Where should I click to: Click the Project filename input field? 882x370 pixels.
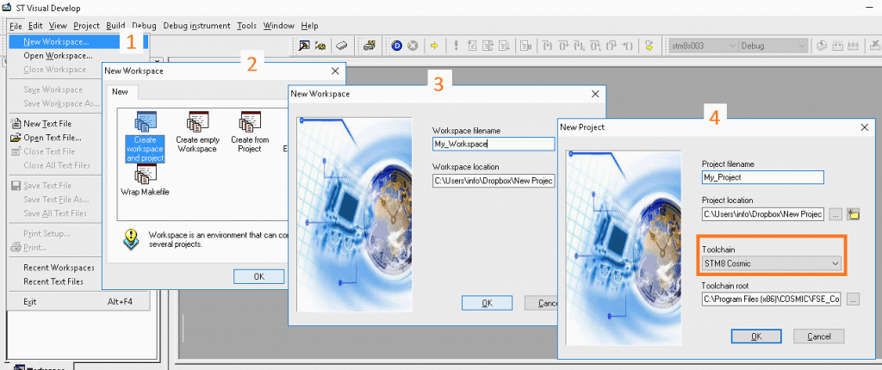tap(763, 177)
